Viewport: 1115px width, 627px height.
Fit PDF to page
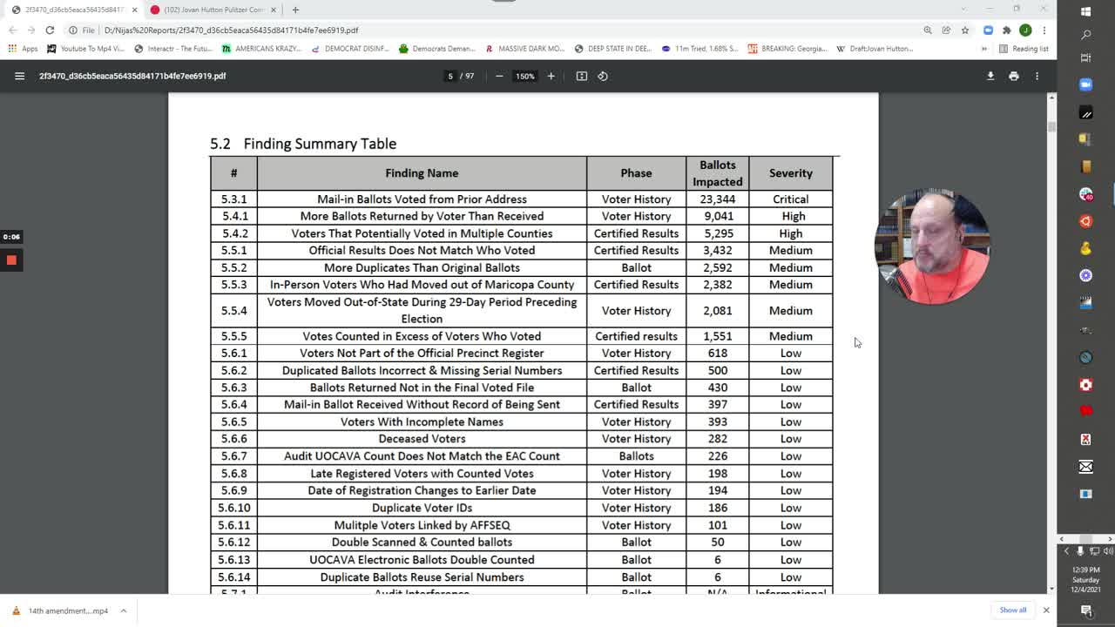(x=582, y=76)
